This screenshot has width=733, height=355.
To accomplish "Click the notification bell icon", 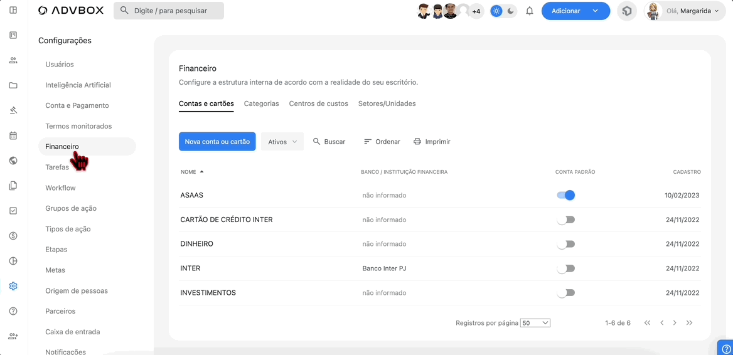I will 530,11.
